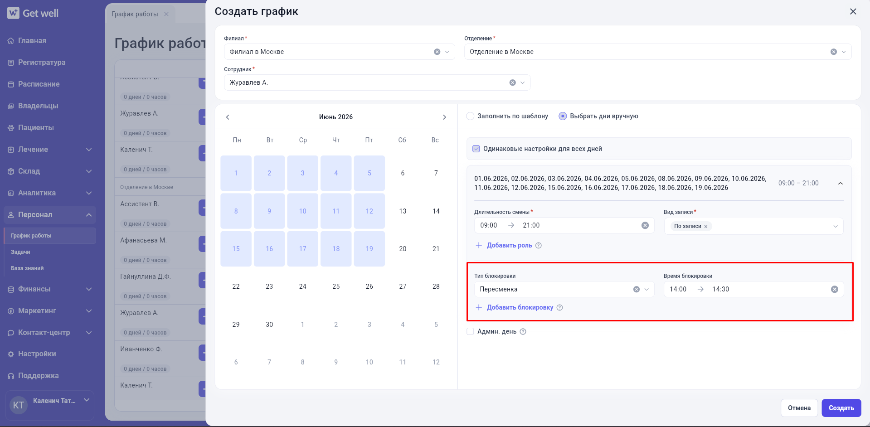Open the Сотрудник dropdown arrow
Screen dimensions: 870x427
[x=522, y=82]
